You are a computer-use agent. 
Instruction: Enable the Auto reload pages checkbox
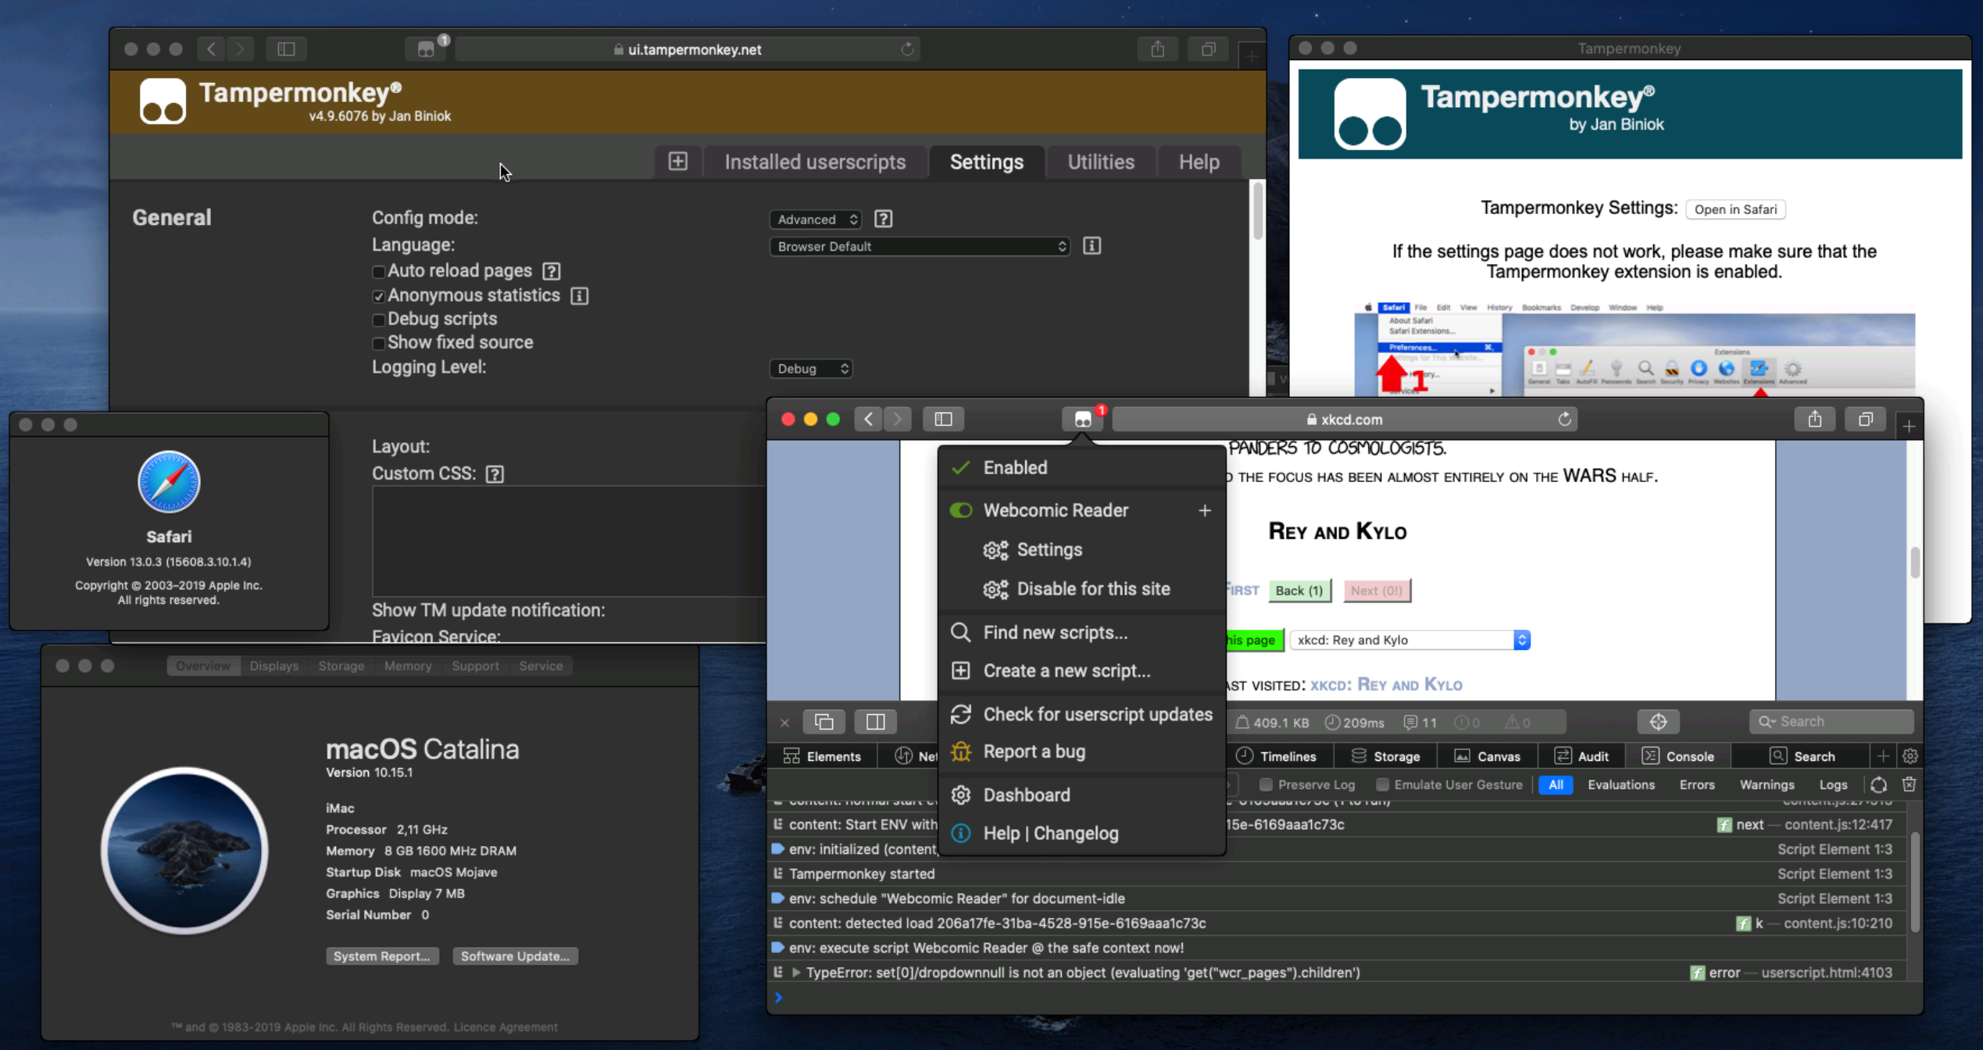(x=379, y=271)
